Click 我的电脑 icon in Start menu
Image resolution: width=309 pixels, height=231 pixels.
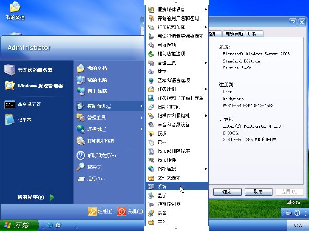(x=81, y=80)
